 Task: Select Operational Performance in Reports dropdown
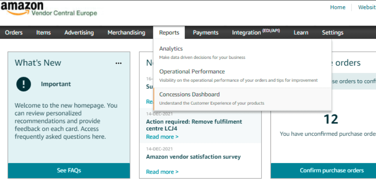tap(242, 76)
